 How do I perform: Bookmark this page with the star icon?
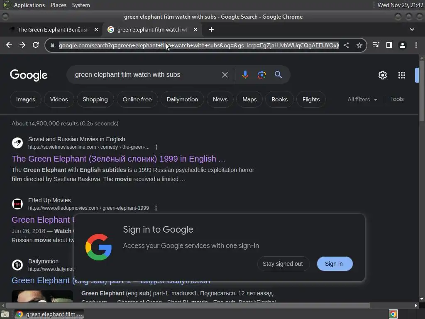point(359,45)
